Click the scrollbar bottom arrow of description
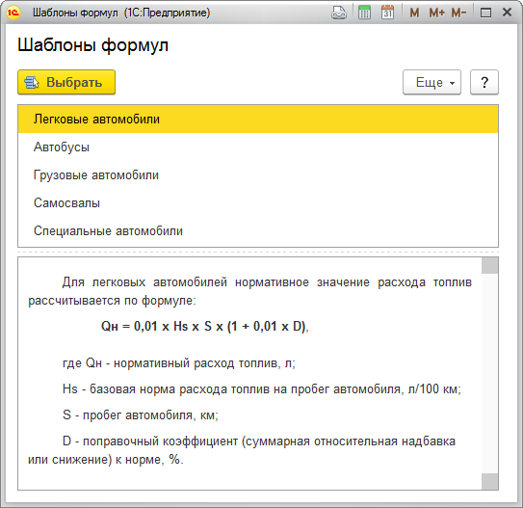The width and height of the screenshot is (523, 508). [x=489, y=482]
